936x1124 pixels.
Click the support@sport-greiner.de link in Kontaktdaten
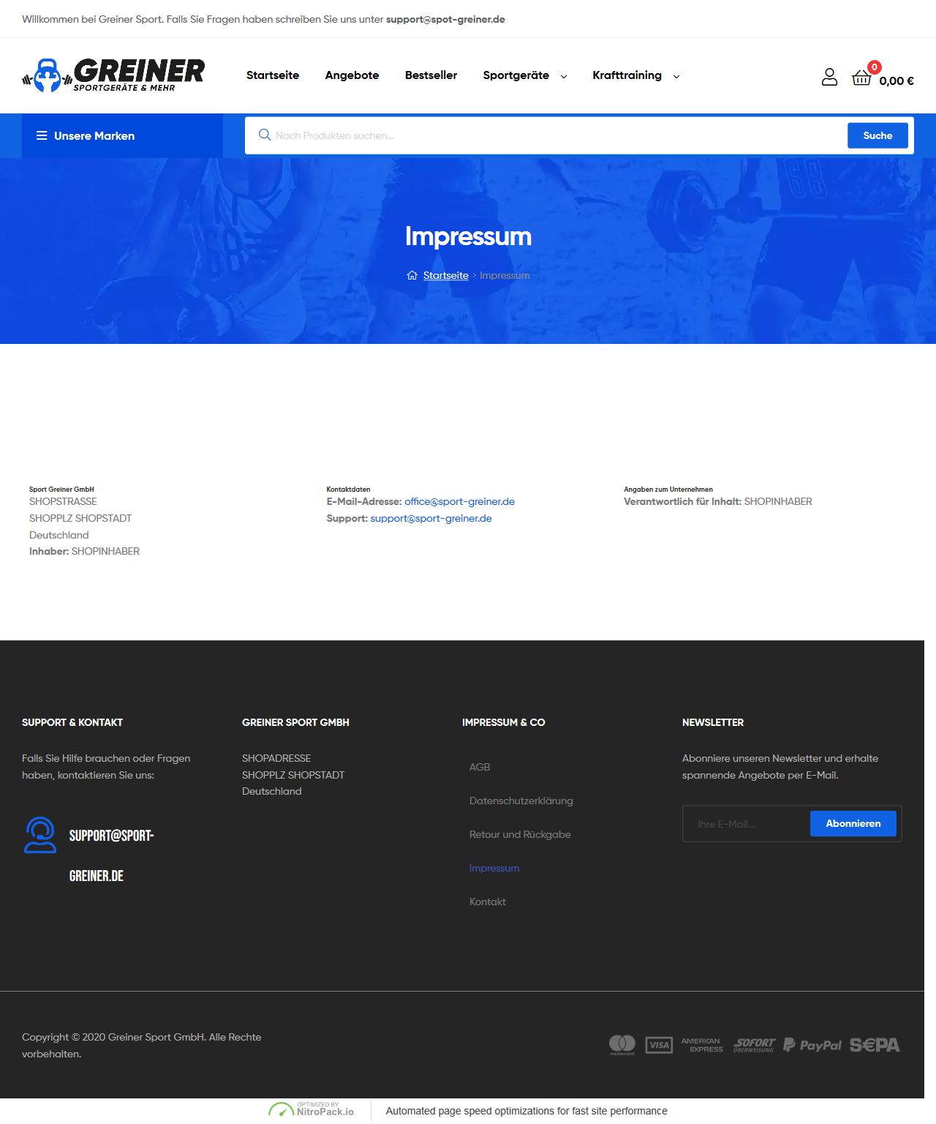[431, 518]
